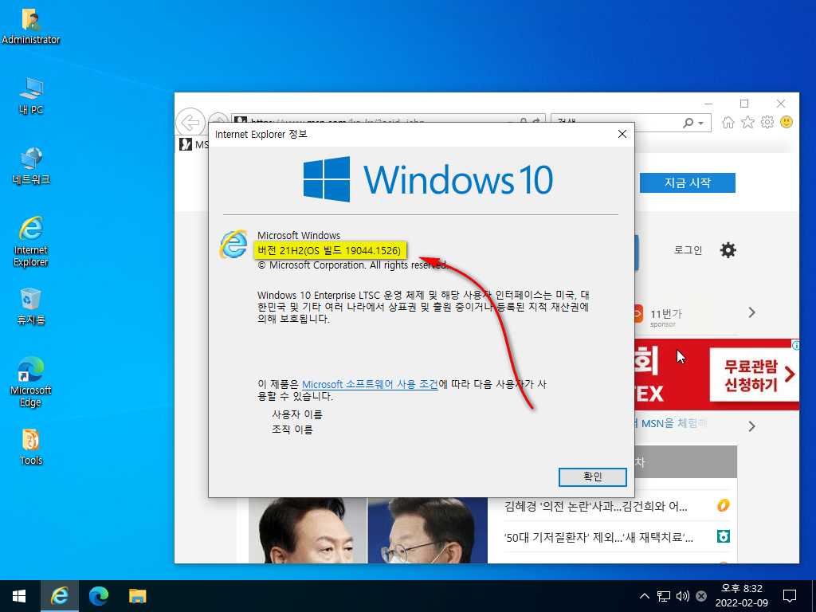Screen dimensions: 816x612
Task: Click the tray icon with the X mark
Action: tap(701, 596)
